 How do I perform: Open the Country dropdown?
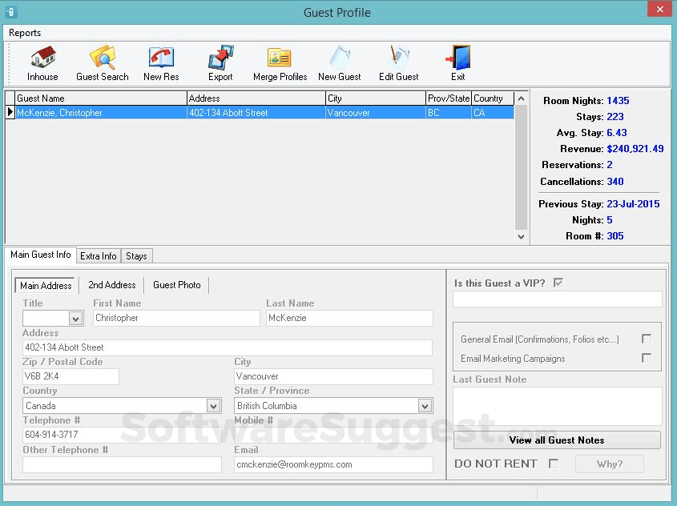(212, 406)
